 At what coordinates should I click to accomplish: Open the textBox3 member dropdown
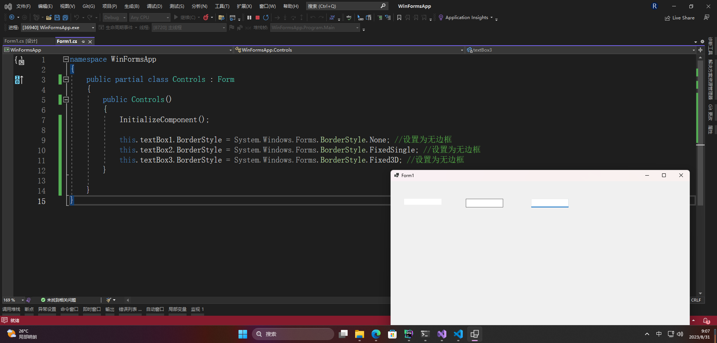[x=581, y=50]
